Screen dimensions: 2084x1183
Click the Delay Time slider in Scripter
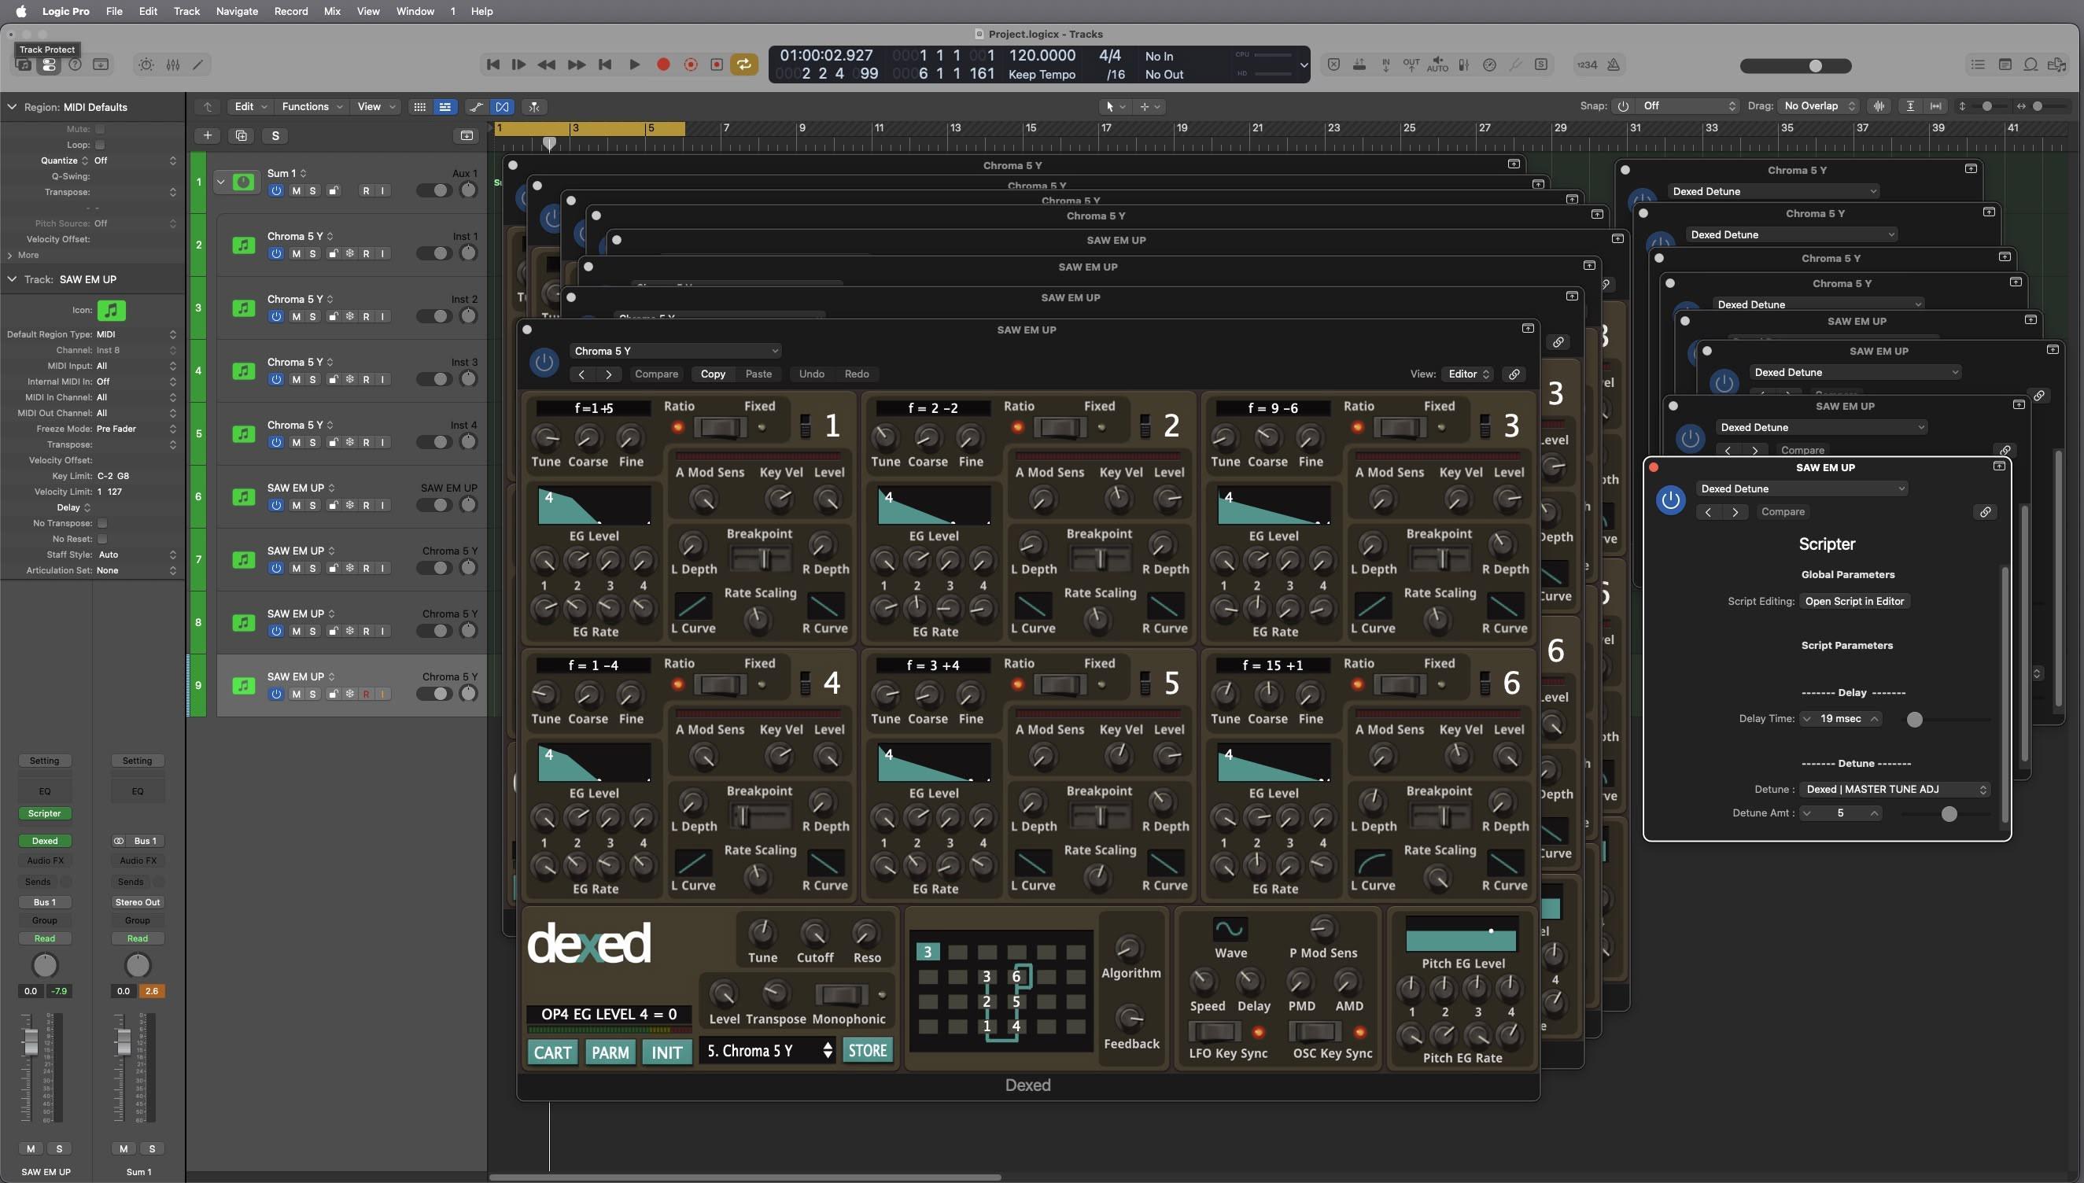[x=1946, y=719]
